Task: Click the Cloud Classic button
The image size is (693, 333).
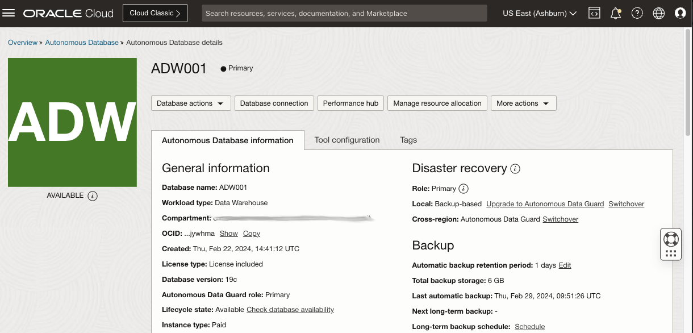Action: [155, 13]
